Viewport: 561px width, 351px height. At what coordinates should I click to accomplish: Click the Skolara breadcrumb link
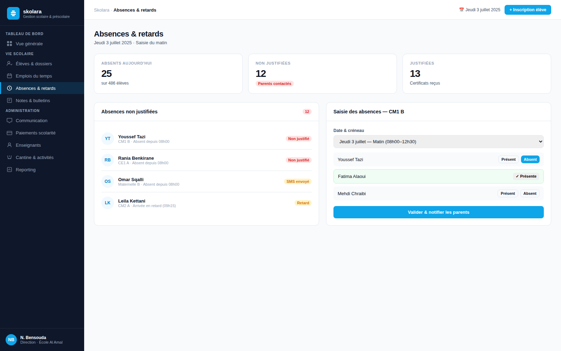[x=102, y=10]
